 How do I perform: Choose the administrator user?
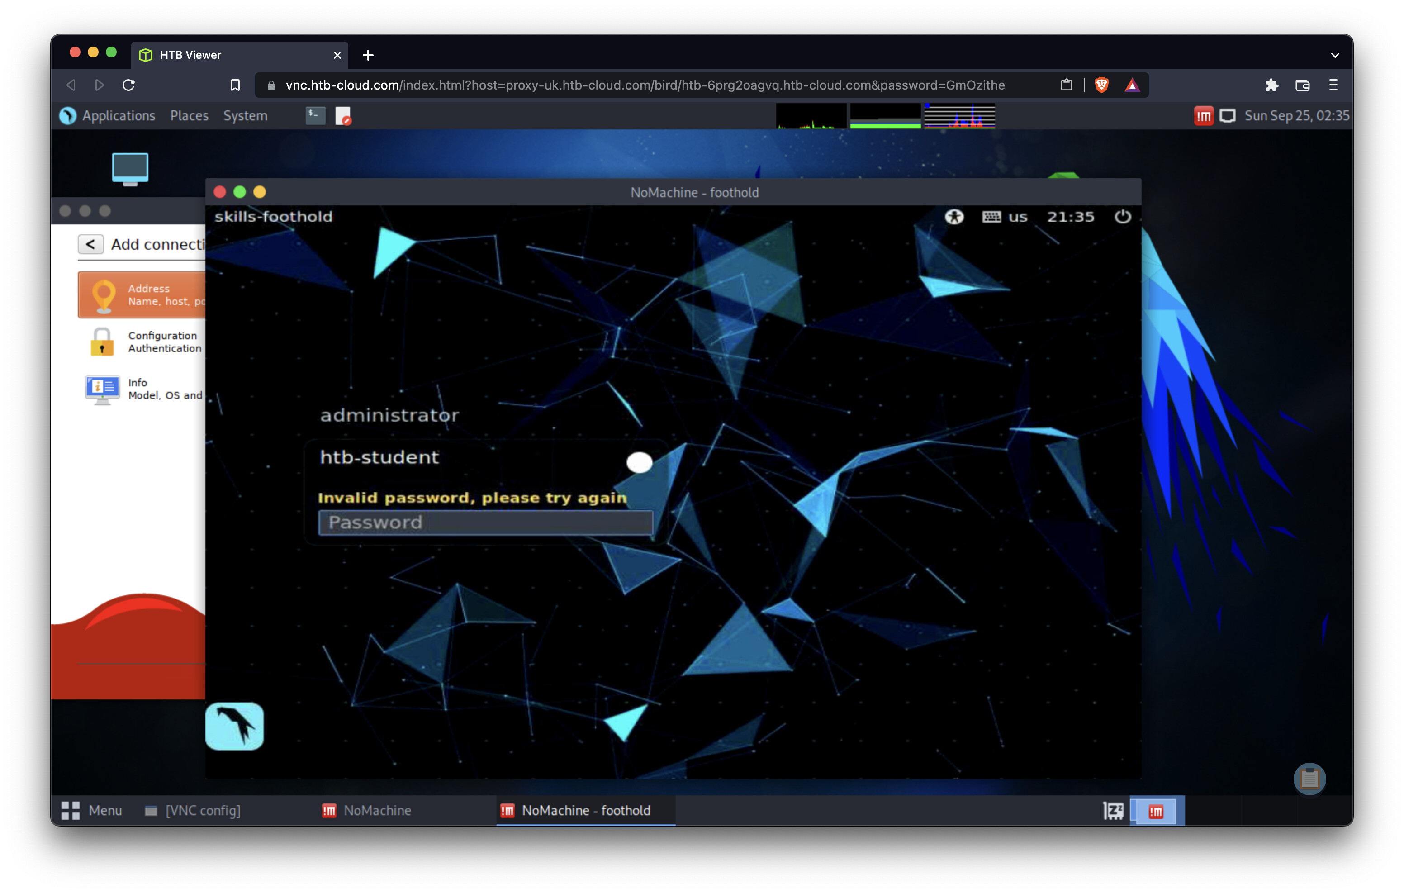click(389, 415)
